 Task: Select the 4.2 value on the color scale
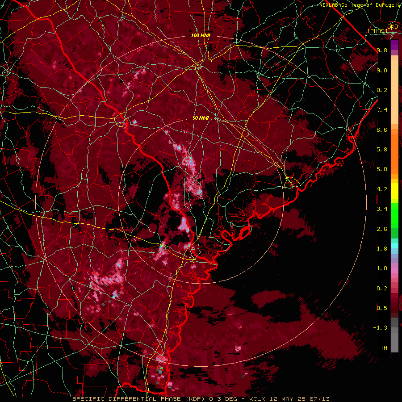pos(382,189)
